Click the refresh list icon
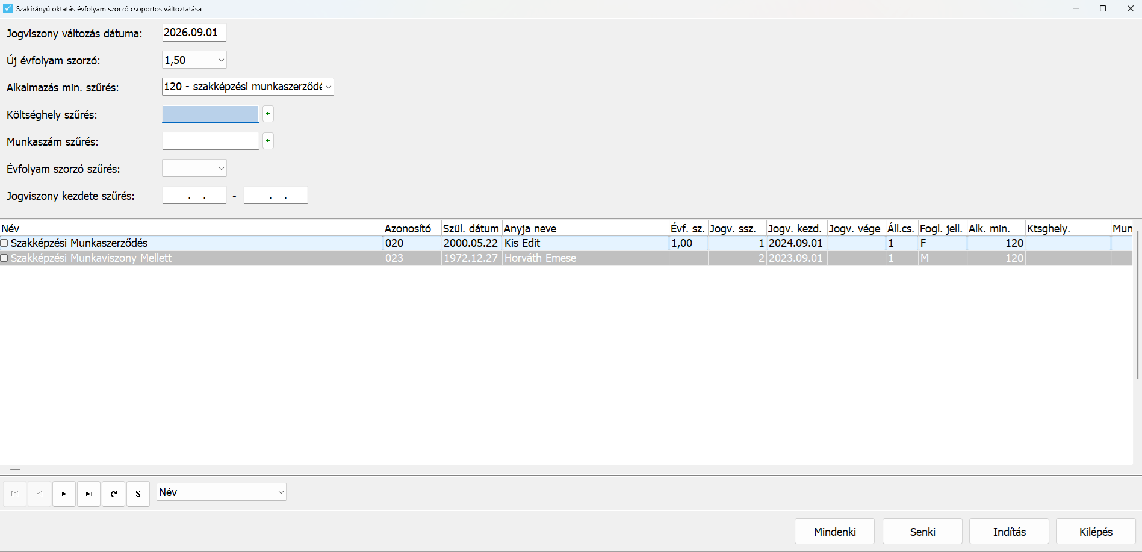The image size is (1142, 552). pyautogui.click(x=113, y=494)
